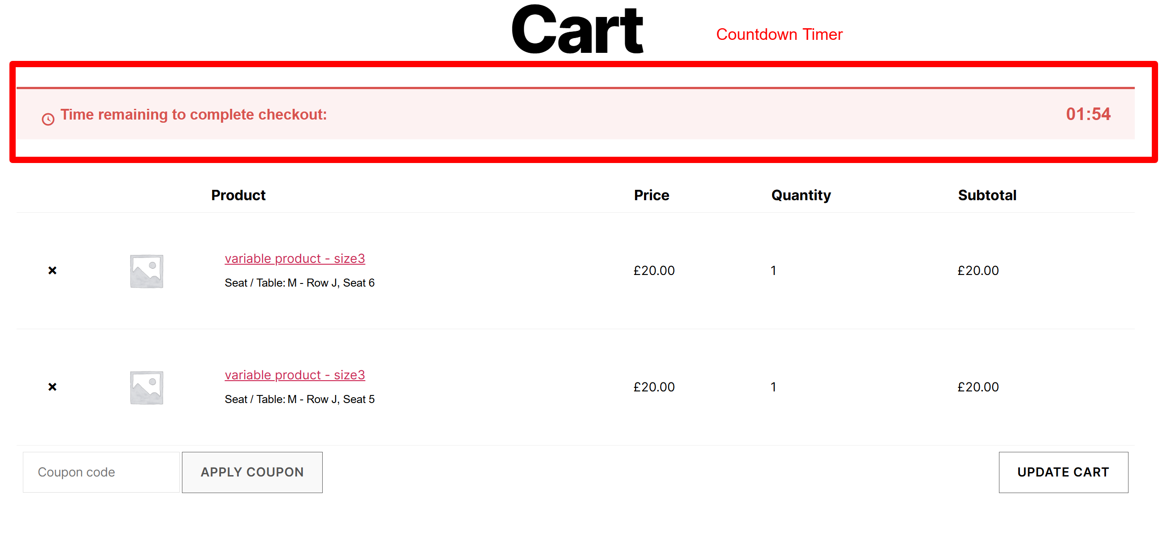Select the quantity value for the Seat 6 item
Viewport: 1176px width, 558px height.
[774, 270]
